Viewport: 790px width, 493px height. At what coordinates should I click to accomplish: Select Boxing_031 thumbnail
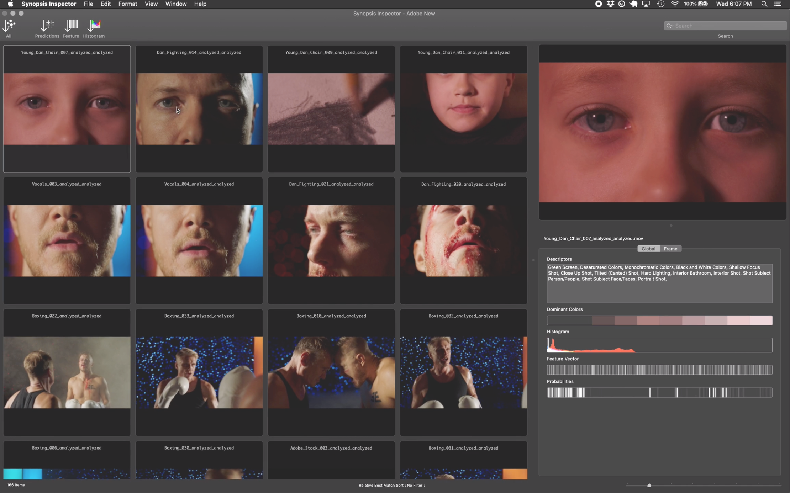point(463,460)
